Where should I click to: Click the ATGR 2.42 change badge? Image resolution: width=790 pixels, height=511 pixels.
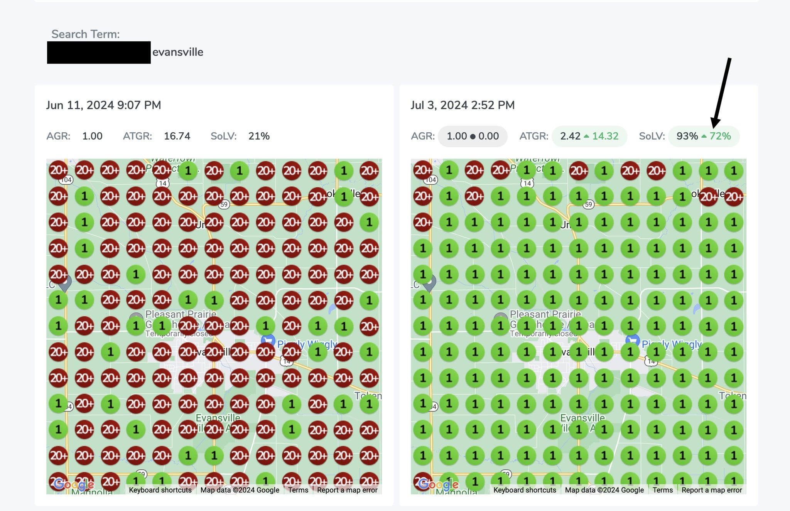[x=589, y=136]
